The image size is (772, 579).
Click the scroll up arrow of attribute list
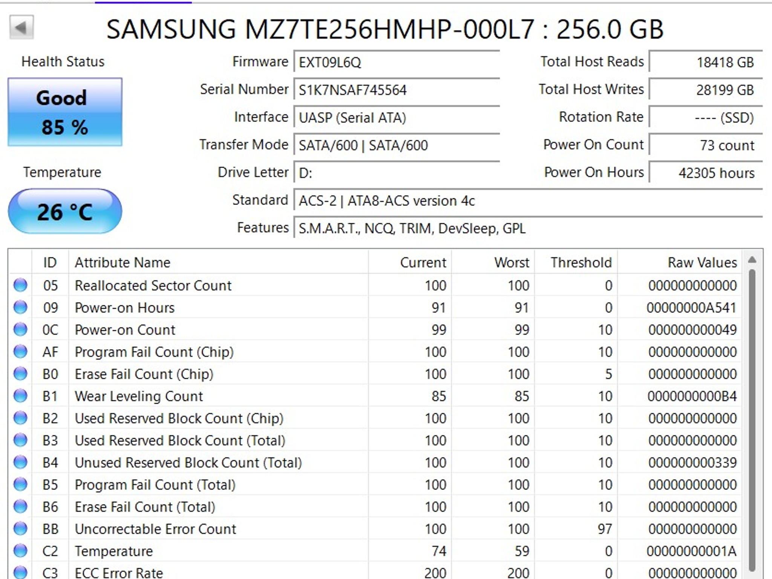click(x=752, y=260)
